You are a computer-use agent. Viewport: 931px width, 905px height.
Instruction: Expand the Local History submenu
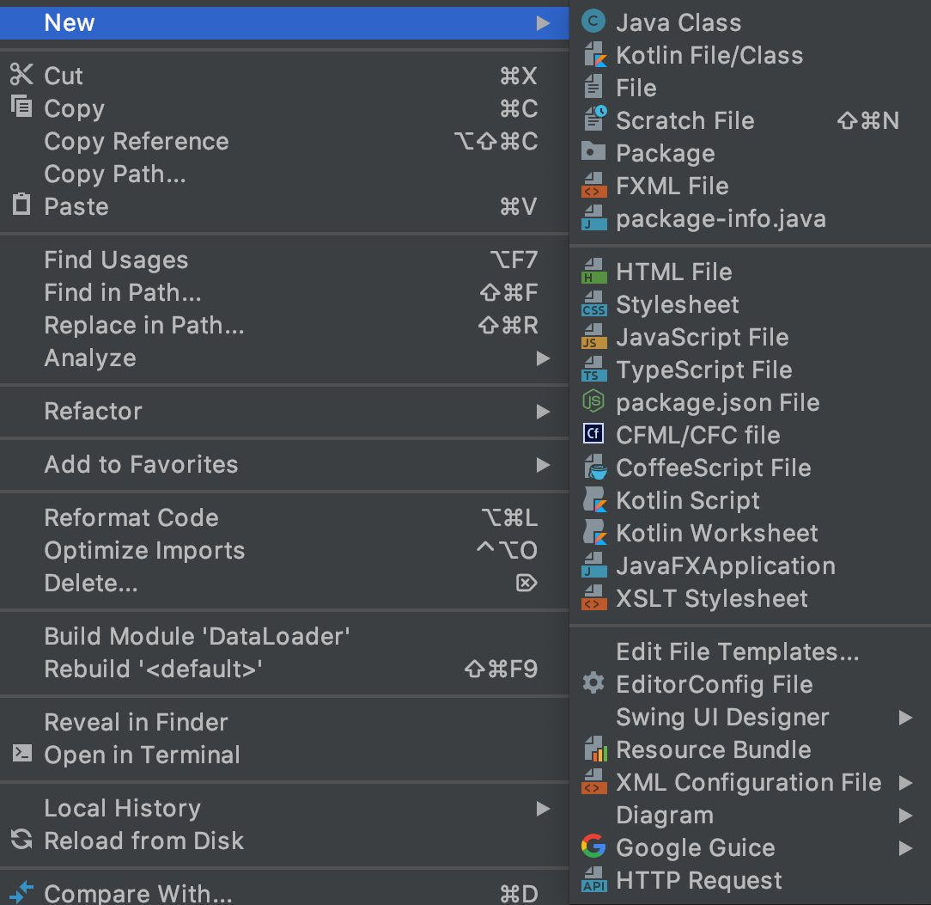(x=543, y=808)
